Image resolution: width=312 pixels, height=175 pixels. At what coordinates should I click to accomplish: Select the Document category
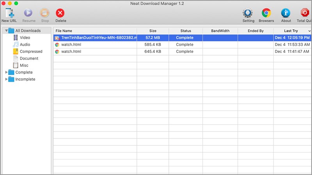pyautogui.click(x=29, y=58)
